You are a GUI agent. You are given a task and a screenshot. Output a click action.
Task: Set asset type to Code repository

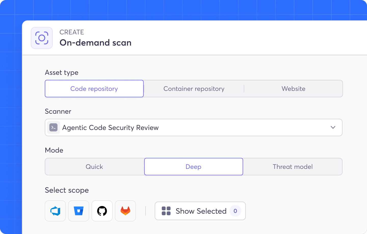[x=94, y=89]
